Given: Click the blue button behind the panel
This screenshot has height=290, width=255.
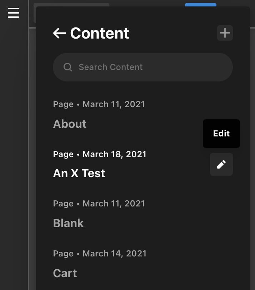Looking at the screenshot, I should 201,5.
